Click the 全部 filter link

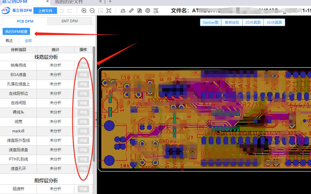[x=28, y=41]
